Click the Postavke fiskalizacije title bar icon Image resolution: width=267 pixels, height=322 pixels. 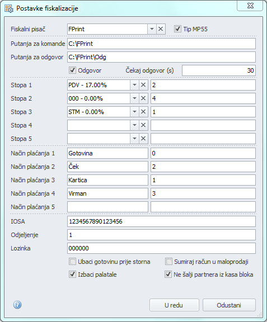[9, 8]
